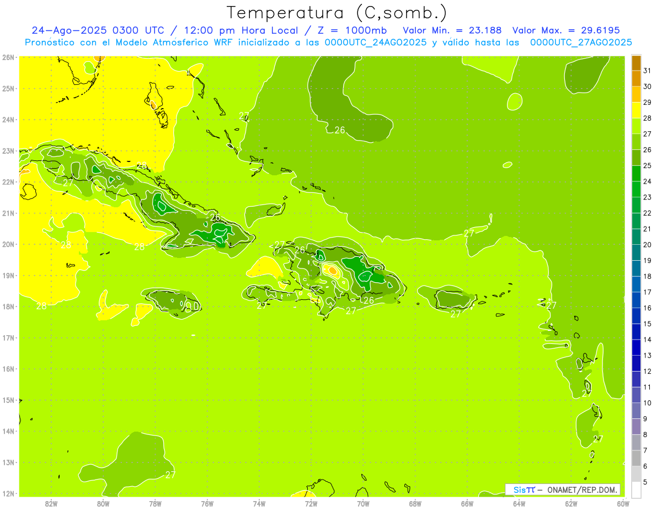This screenshot has height=511, width=662.
Task: Click the 14N latitude axis label
Action: [8, 431]
